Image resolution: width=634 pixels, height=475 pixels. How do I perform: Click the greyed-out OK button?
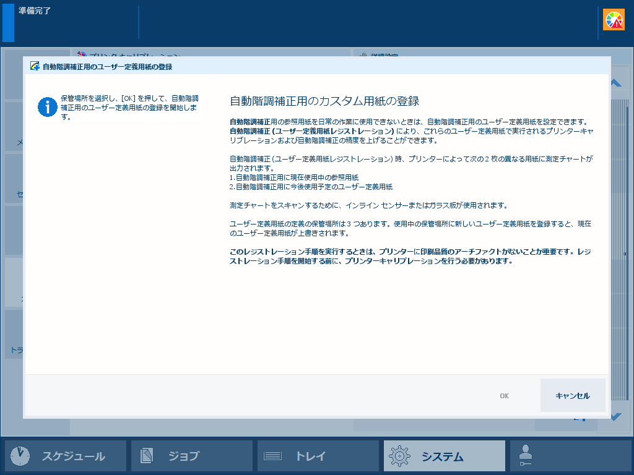click(504, 395)
